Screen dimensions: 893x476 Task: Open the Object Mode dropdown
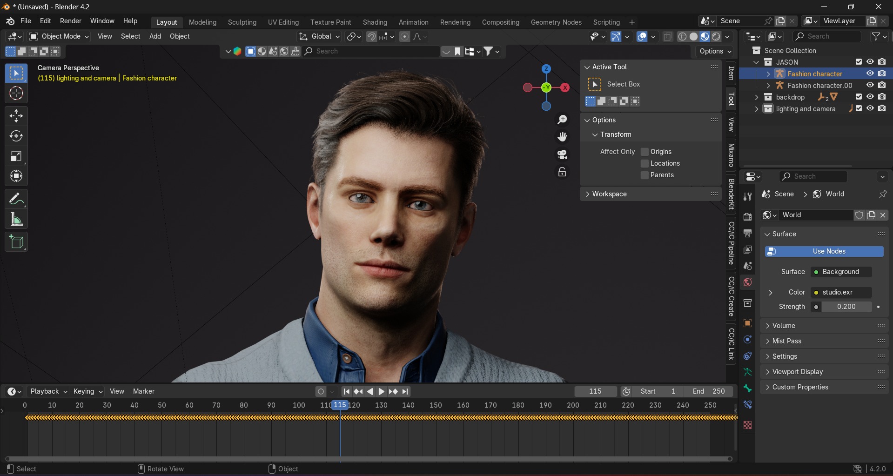click(59, 36)
